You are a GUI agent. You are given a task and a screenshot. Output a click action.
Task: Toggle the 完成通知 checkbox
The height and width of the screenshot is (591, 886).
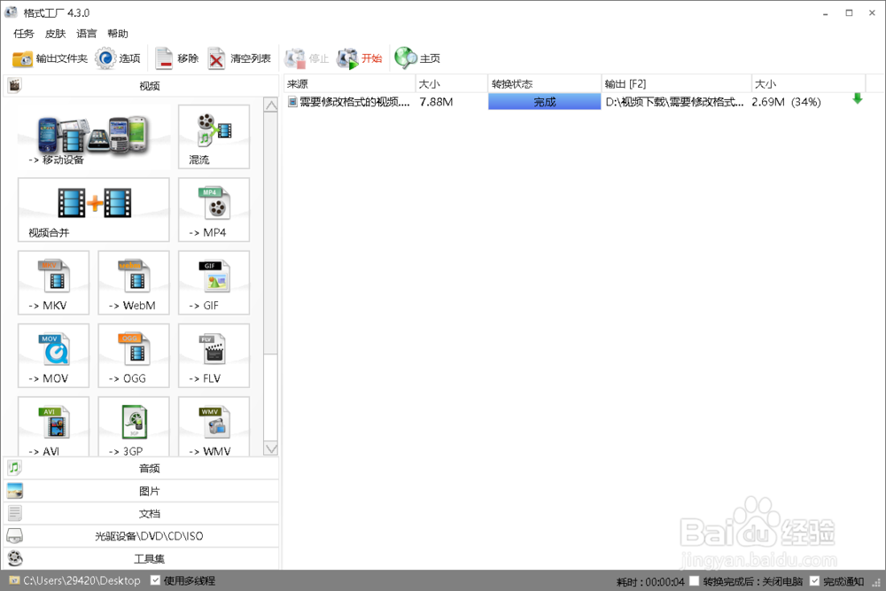[814, 581]
